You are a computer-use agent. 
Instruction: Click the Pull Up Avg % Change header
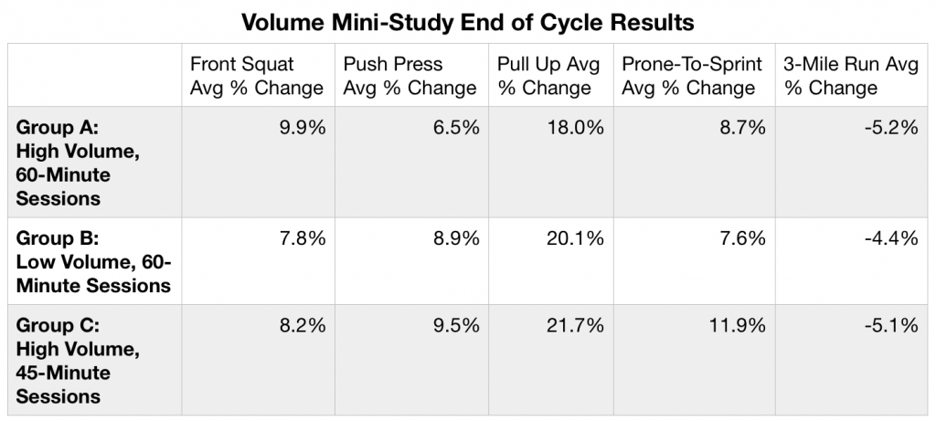pos(550,77)
